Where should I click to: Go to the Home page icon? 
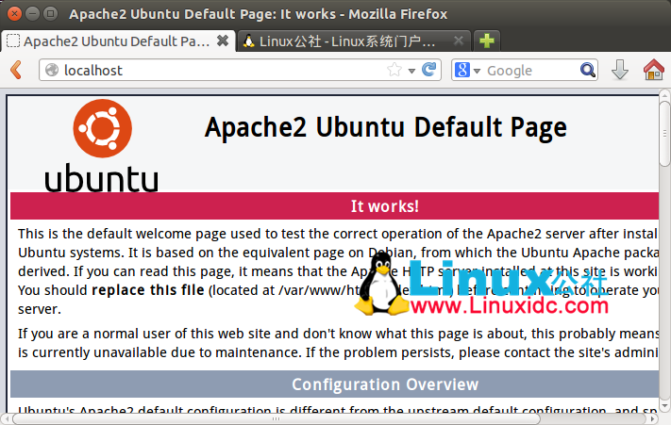[x=653, y=70]
